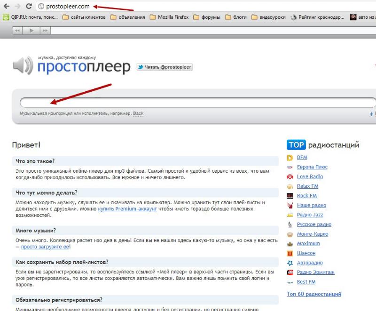
Task: Open the объявления bookmark folder
Action: 127,17
